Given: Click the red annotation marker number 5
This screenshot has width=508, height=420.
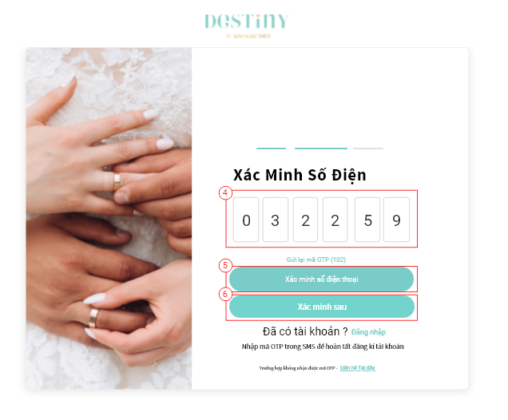Looking at the screenshot, I should pyautogui.click(x=225, y=266).
